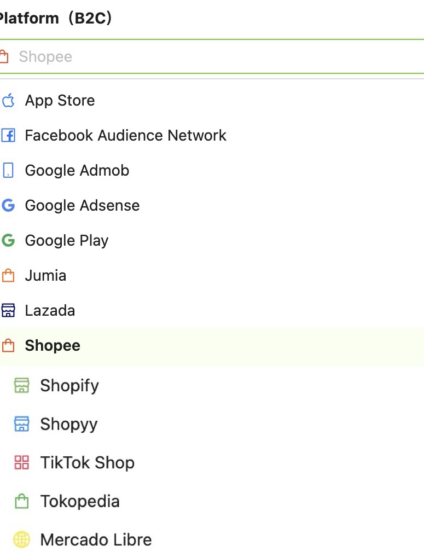This screenshot has width=424, height=557.
Task: Click the blue Google Adsense G icon
Action: tap(8, 206)
